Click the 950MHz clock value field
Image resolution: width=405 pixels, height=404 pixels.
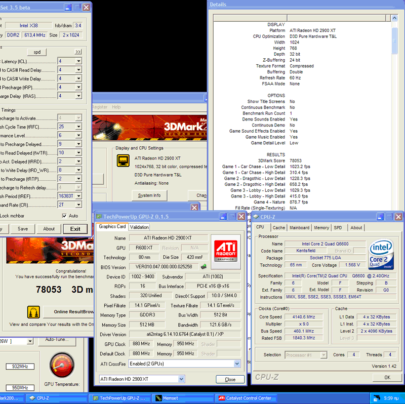click(20, 387)
